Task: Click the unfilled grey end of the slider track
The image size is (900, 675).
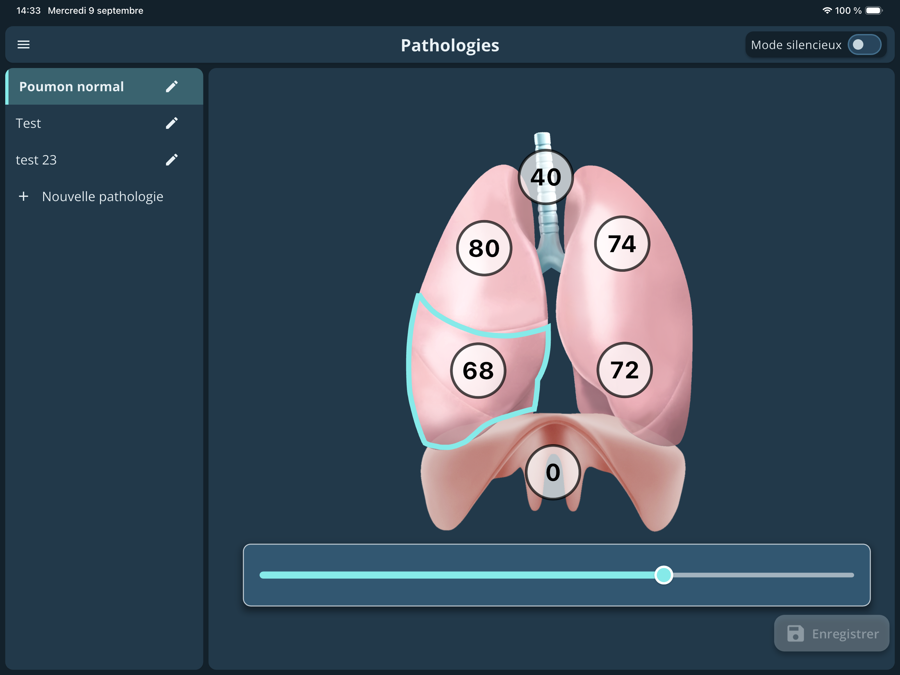Action: [x=763, y=575]
